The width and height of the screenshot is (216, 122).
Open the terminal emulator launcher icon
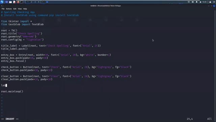(22, 2)
